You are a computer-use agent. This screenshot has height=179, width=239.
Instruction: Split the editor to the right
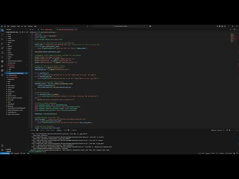tap(235, 29)
